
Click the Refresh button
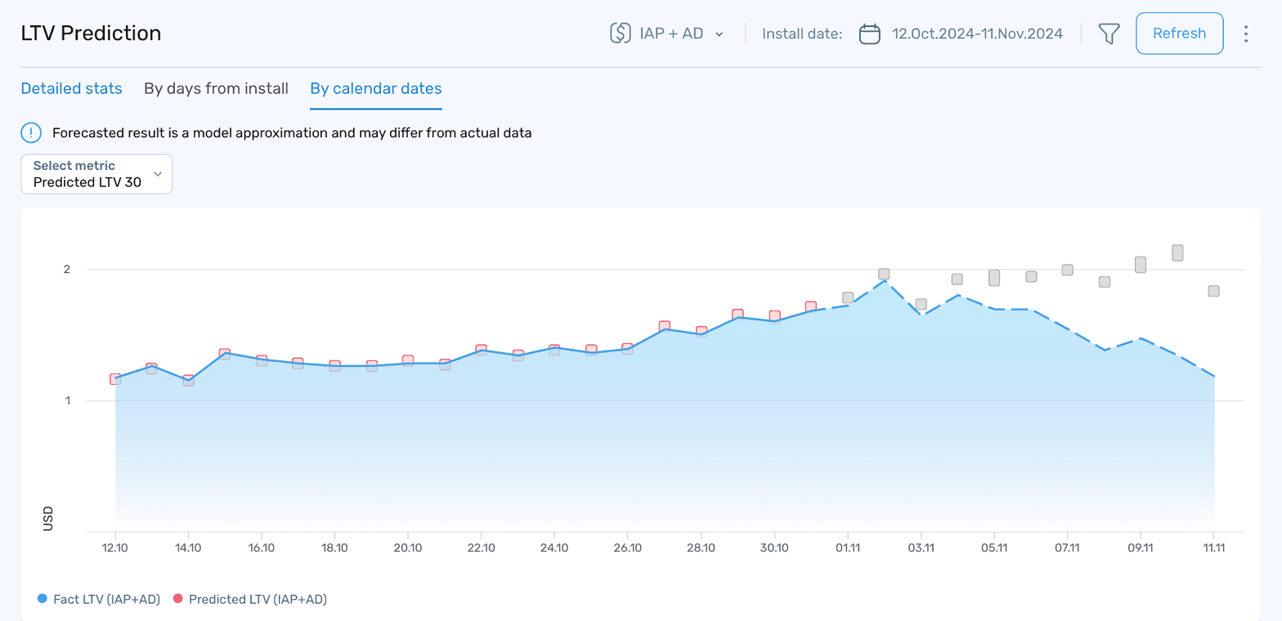1179,34
